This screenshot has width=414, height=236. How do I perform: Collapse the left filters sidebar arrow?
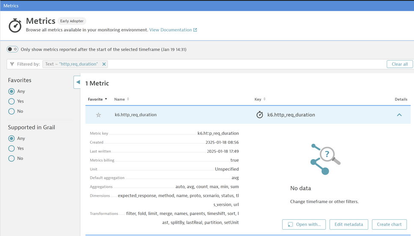tap(77, 82)
